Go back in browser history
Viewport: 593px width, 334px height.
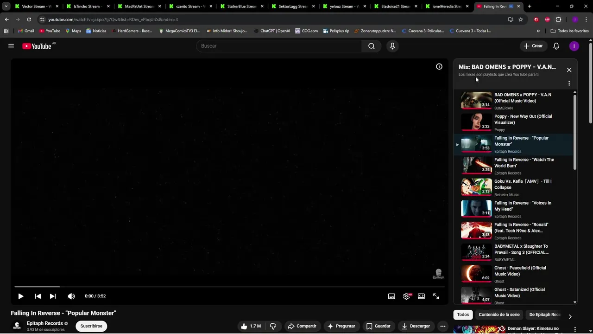(6, 19)
